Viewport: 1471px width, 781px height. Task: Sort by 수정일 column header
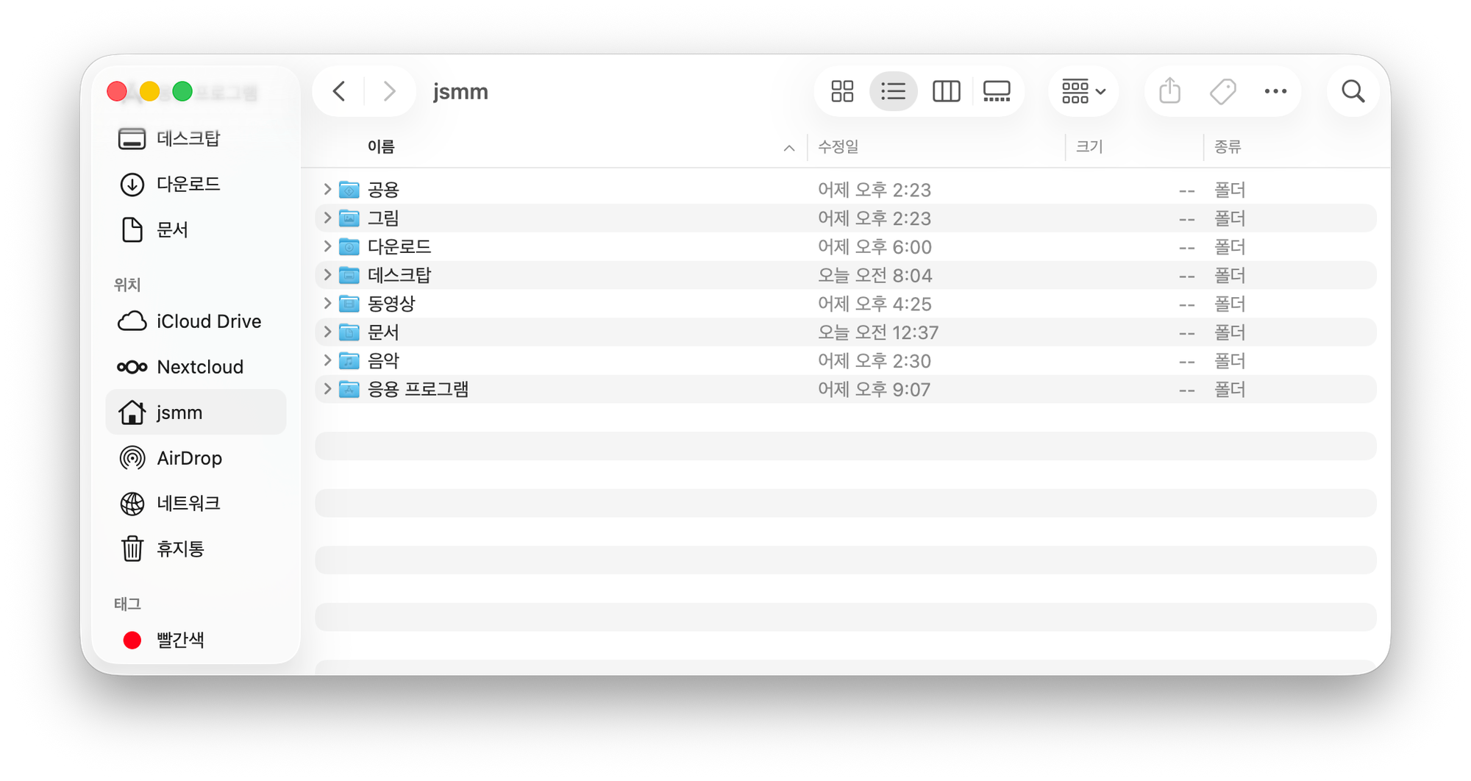pos(838,147)
